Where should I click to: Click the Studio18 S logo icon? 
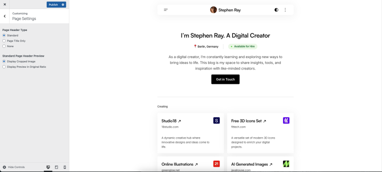pos(216,121)
